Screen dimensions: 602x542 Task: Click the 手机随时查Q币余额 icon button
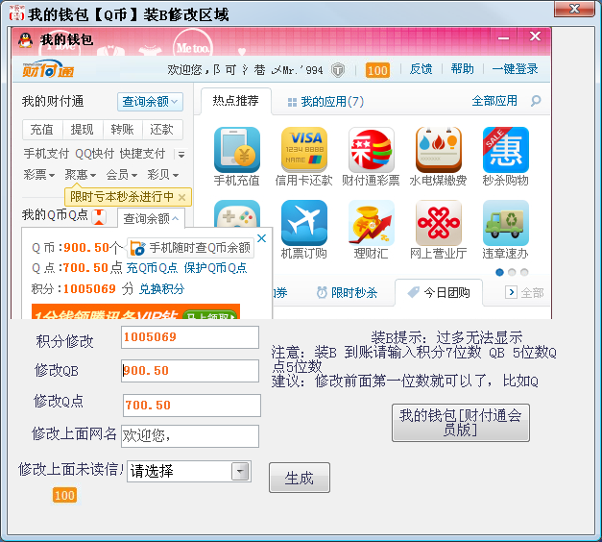pos(190,248)
